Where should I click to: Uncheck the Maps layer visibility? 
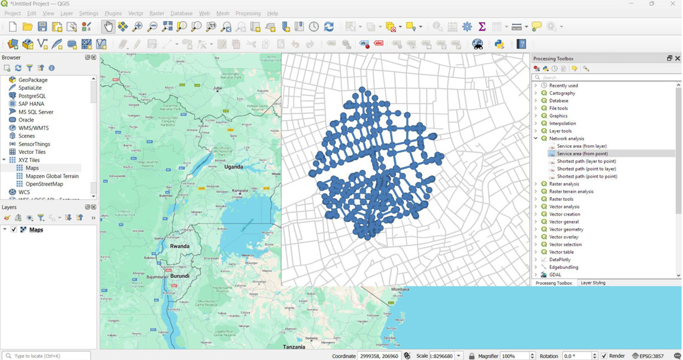tap(14, 229)
